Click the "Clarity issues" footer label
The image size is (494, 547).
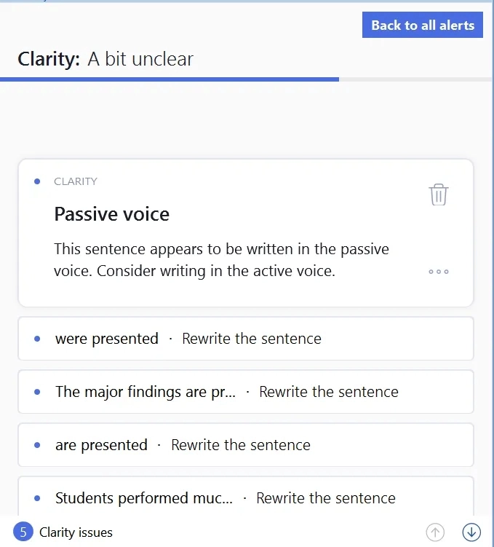(76, 532)
